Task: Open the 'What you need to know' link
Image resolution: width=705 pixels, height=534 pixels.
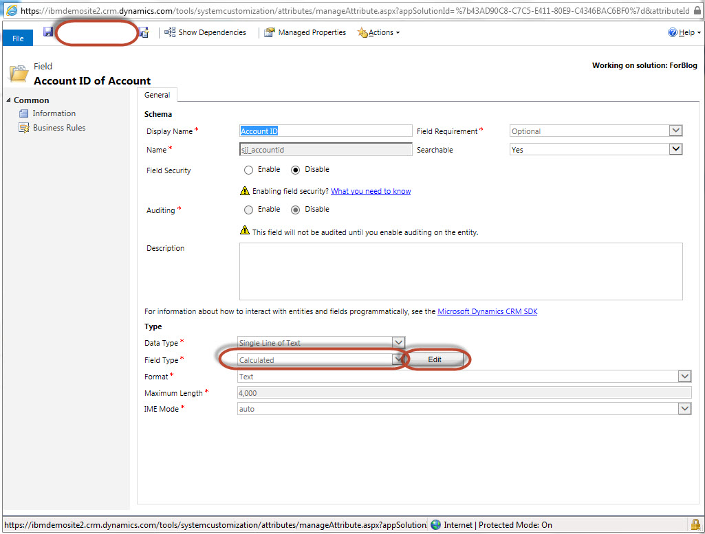Action: 371,191
